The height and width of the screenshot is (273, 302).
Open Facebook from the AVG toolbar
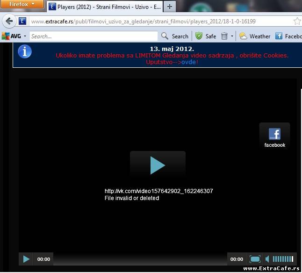point(288,36)
